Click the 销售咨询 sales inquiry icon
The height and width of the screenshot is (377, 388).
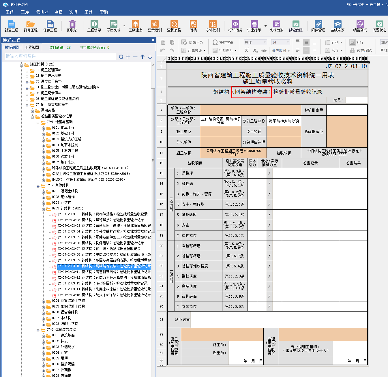pyautogui.click(x=360, y=26)
